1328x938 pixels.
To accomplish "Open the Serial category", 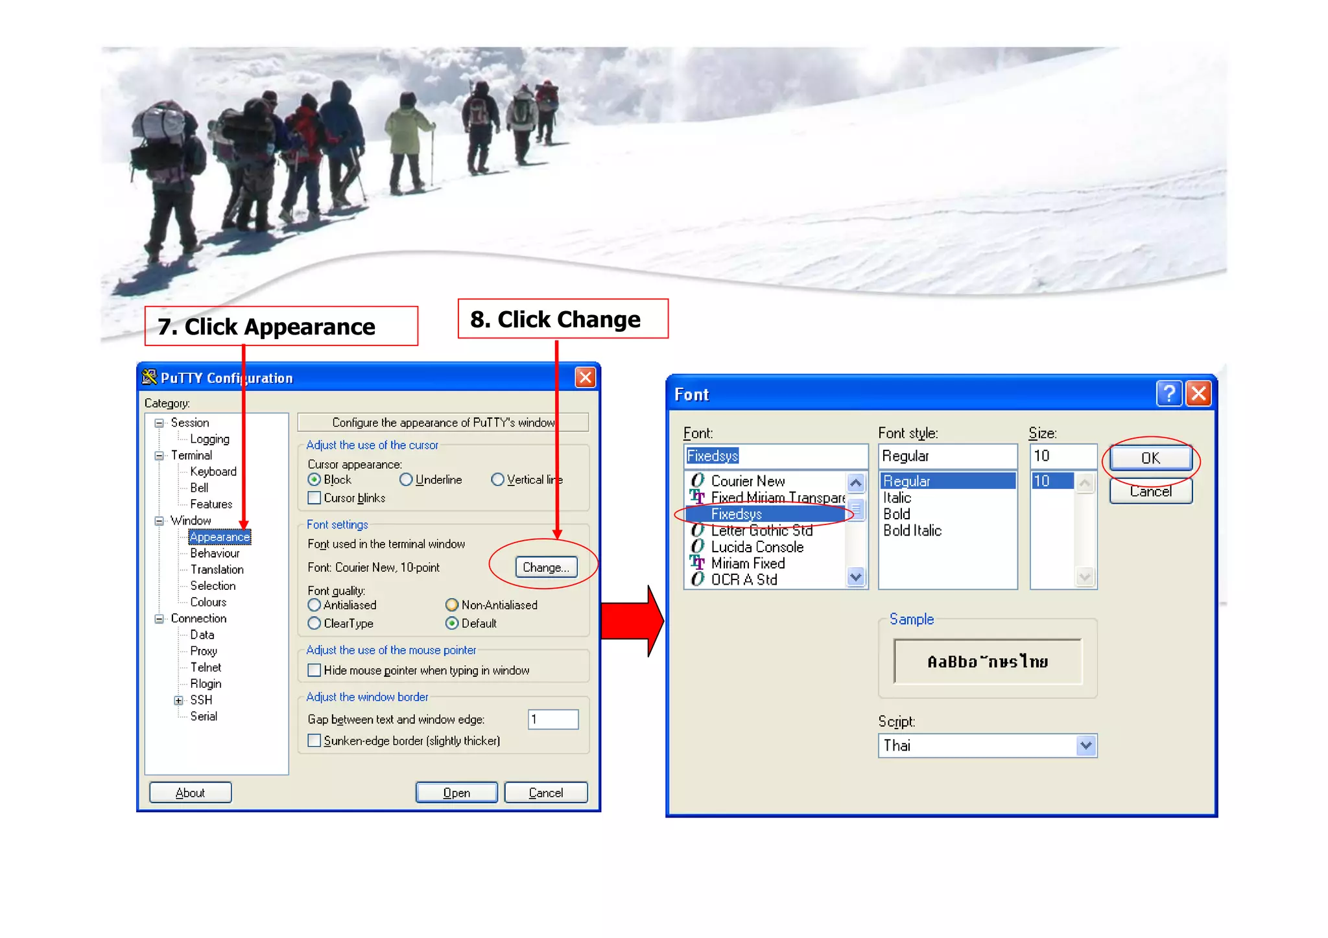I will 204,716.
